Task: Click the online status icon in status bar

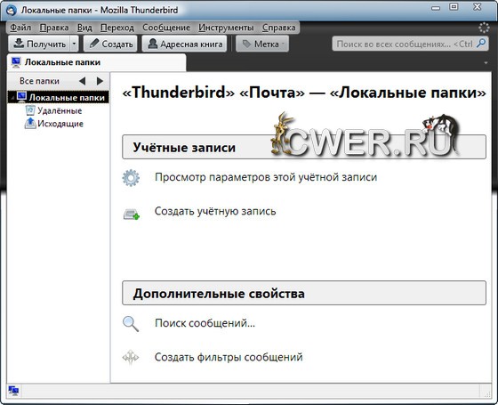Action: pyautogui.click(x=13, y=391)
